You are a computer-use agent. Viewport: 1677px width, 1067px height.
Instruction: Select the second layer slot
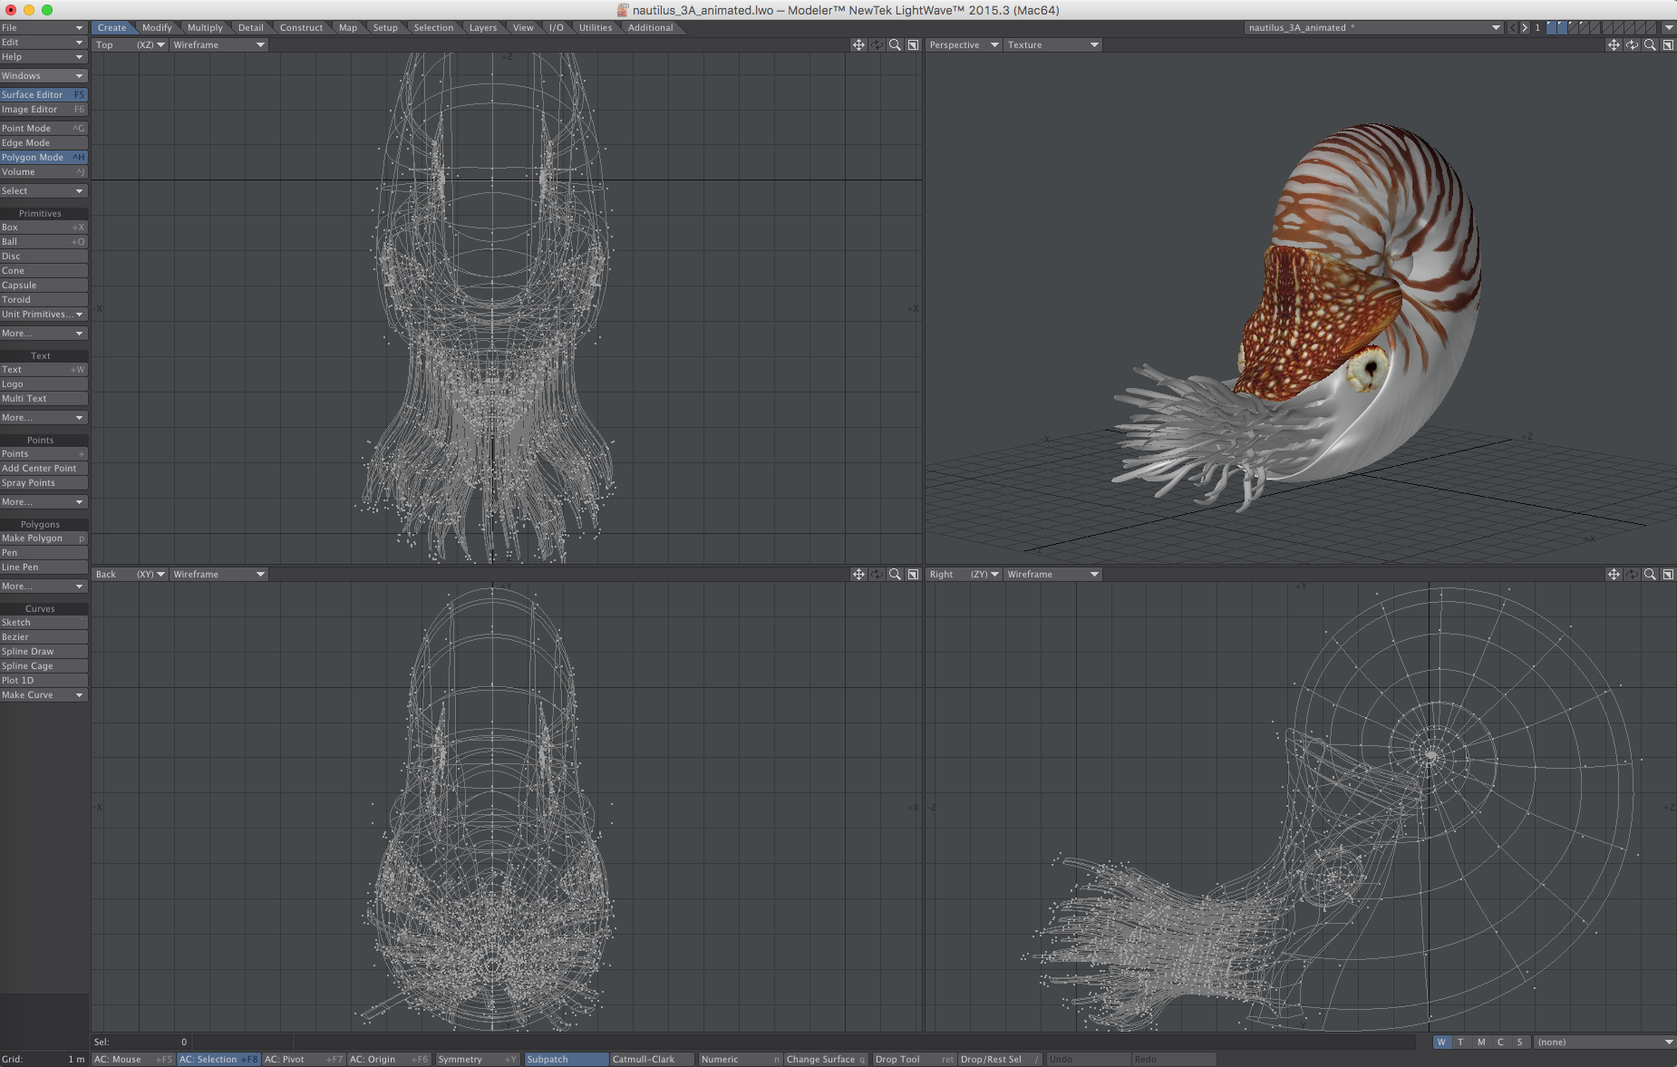coord(1562,27)
